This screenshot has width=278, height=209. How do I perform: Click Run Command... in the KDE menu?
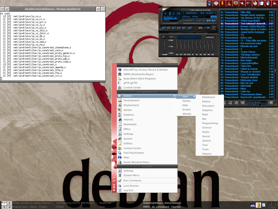click(147, 180)
